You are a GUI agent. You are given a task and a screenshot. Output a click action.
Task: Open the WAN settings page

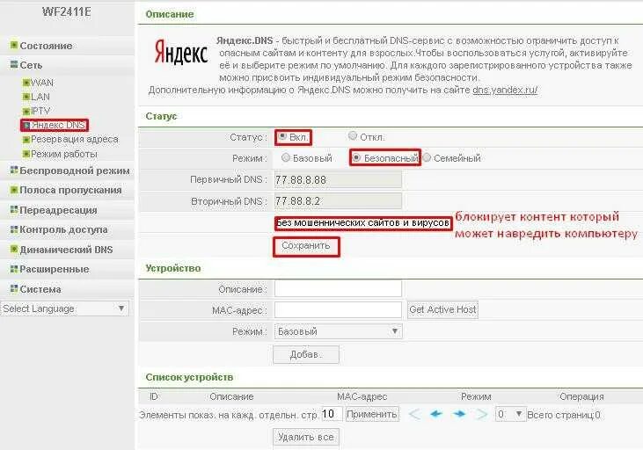42,83
